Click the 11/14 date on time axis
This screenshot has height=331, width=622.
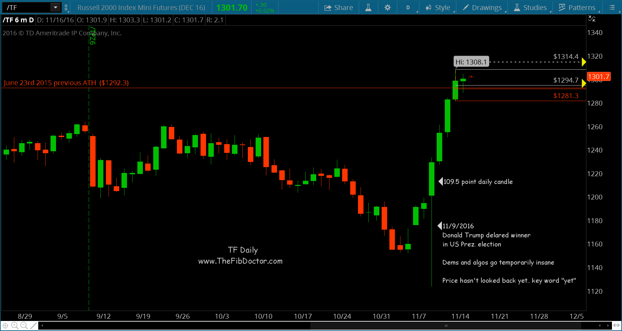pos(460,316)
